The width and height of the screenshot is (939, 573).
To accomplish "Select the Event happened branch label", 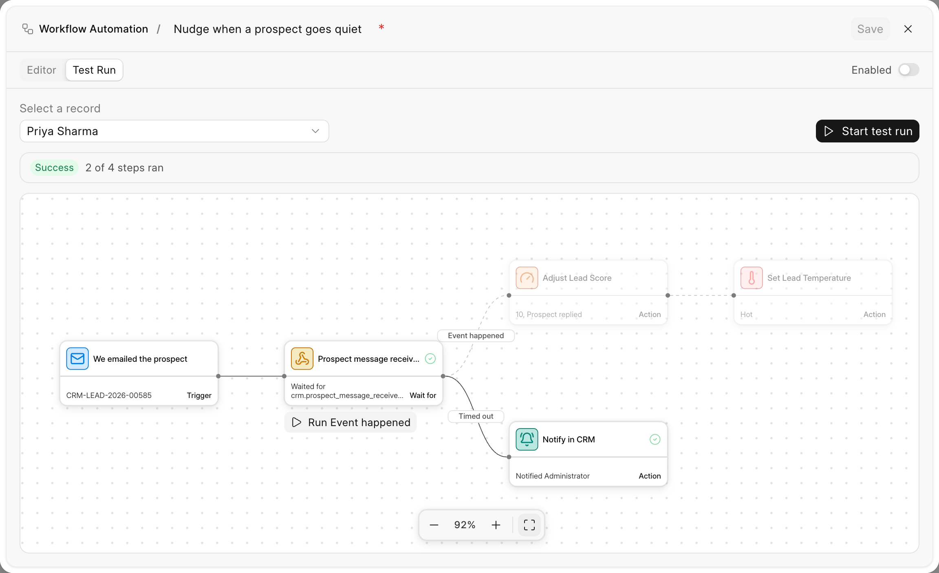I will click(x=476, y=336).
